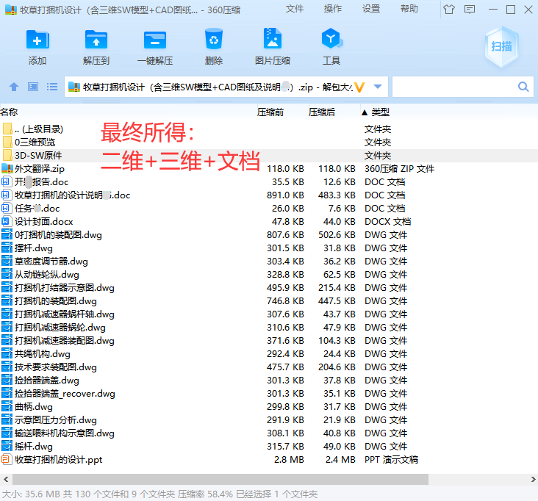Click the scrollbar right arrow
The image size is (538, 501).
[x=533, y=479]
